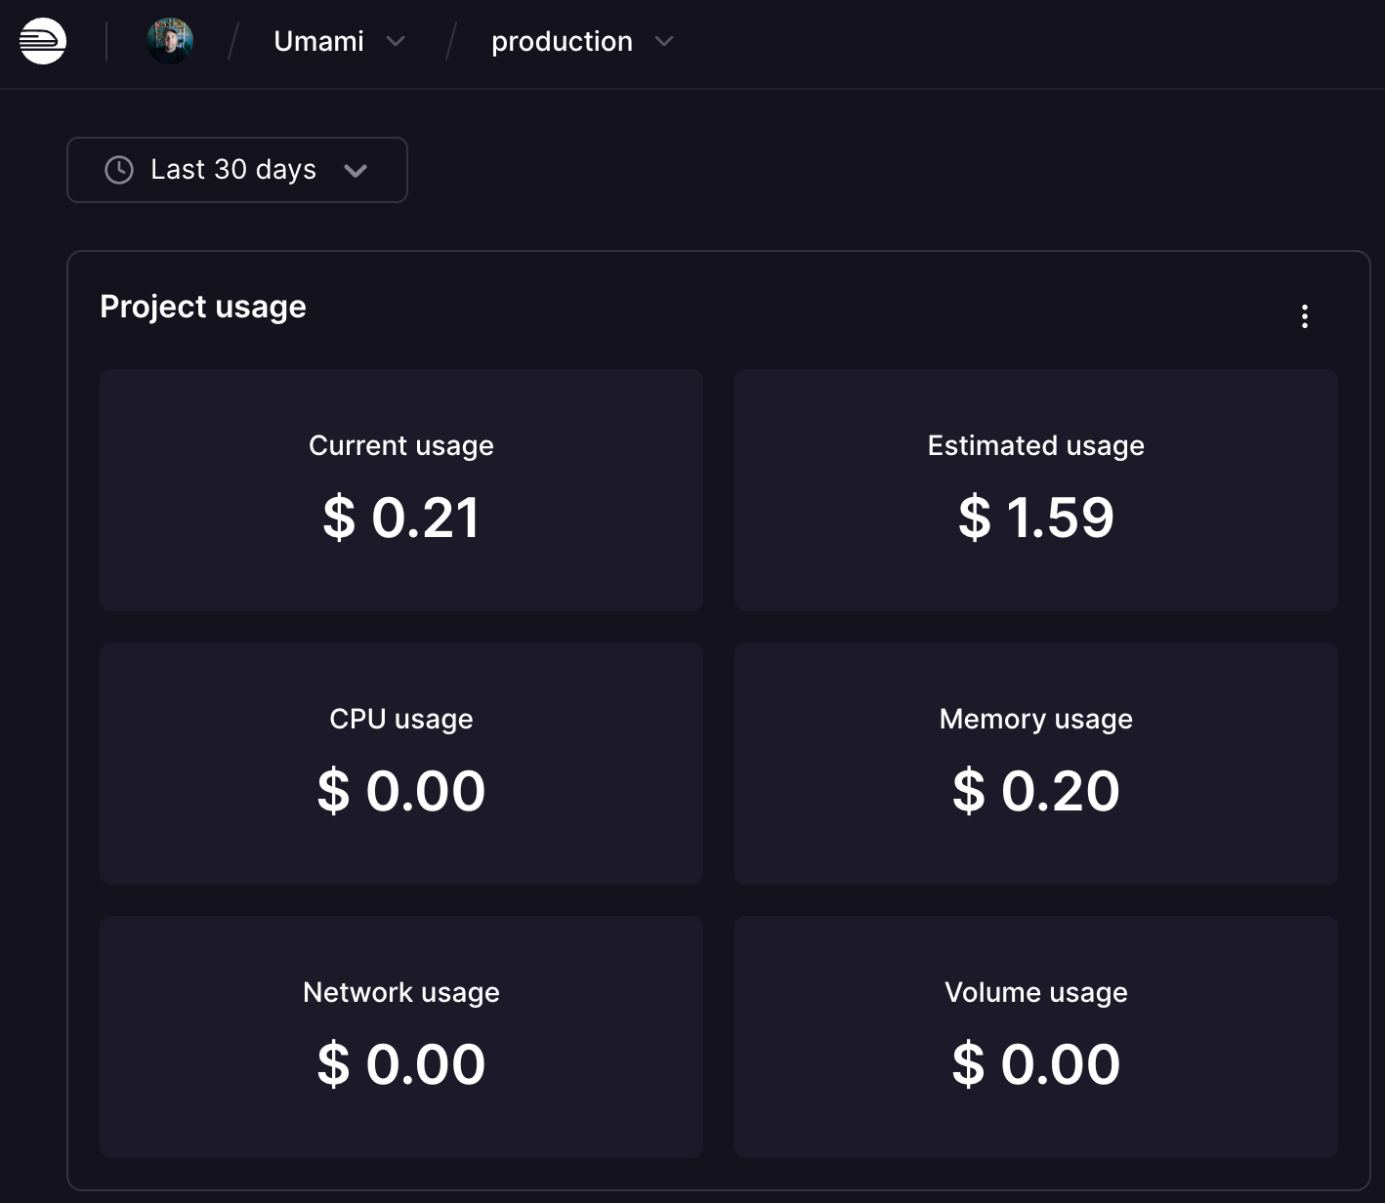The image size is (1385, 1203).
Task: Open Project usage three-dot menu
Action: pyautogui.click(x=1305, y=315)
